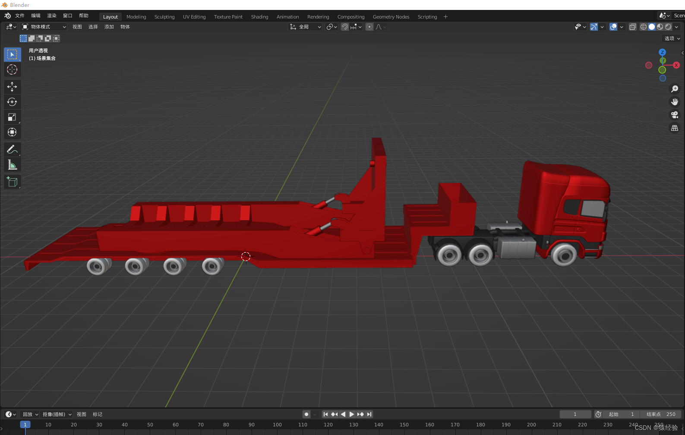685x435 pixels.
Task: Activate the 3D Cursor tool
Action: [x=12, y=69]
